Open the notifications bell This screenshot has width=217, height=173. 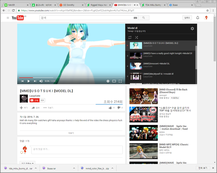[x=198, y=18]
